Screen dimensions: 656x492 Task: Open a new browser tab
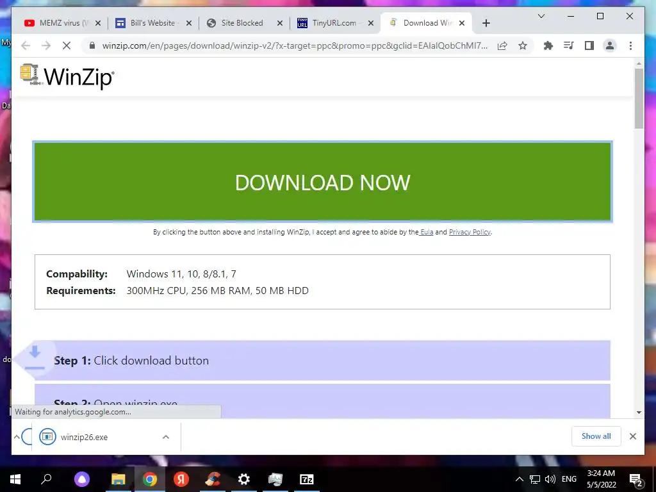coord(486,24)
